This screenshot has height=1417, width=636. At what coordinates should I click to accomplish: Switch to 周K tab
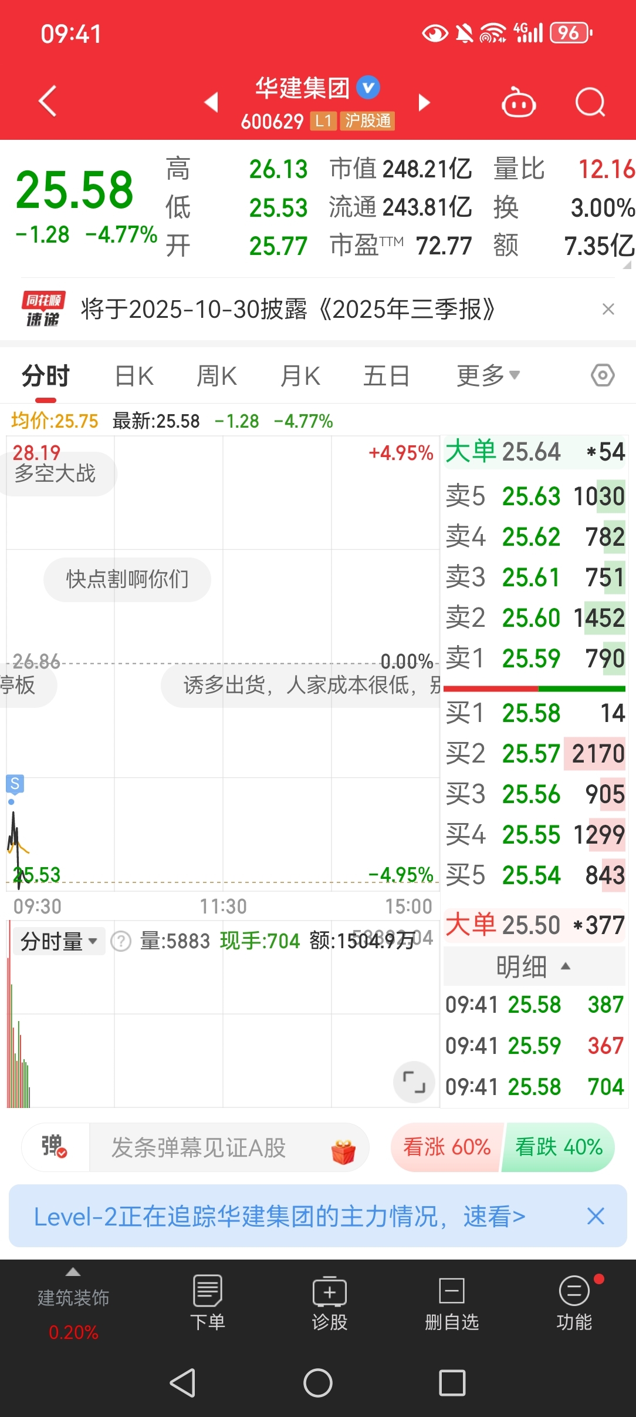click(x=217, y=375)
